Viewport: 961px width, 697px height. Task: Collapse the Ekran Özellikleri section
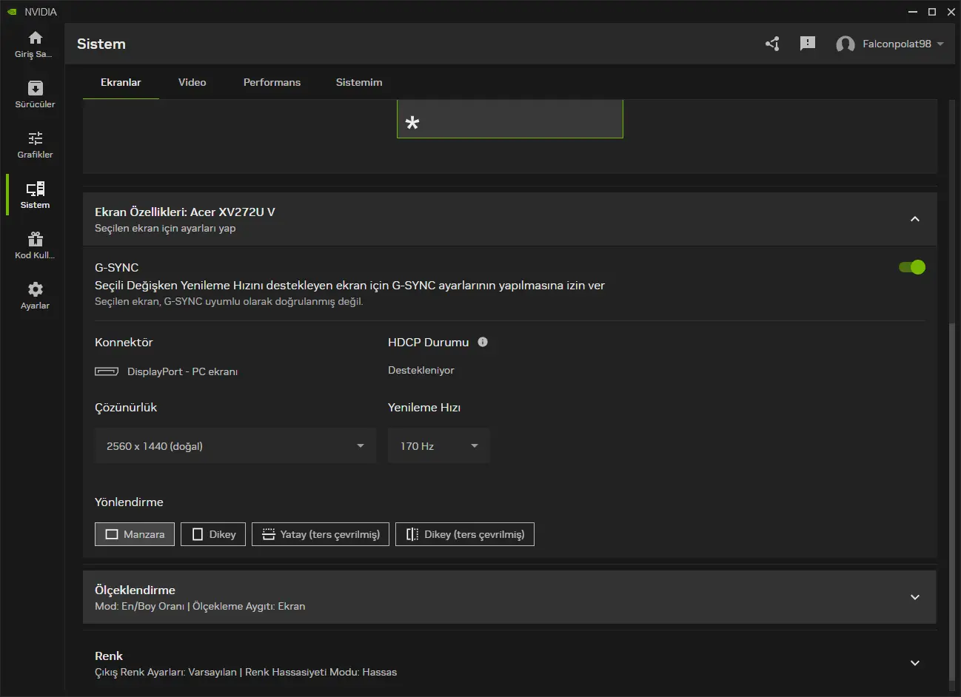[915, 219]
